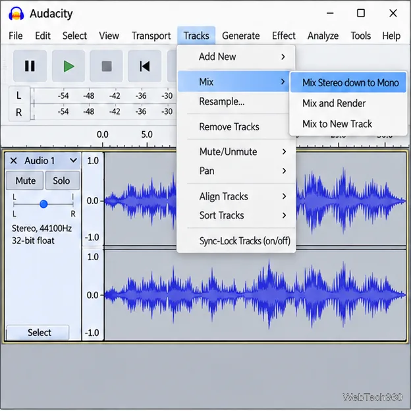
Task: Open the Select menu in menu bar
Action: click(x=74, y=36)
